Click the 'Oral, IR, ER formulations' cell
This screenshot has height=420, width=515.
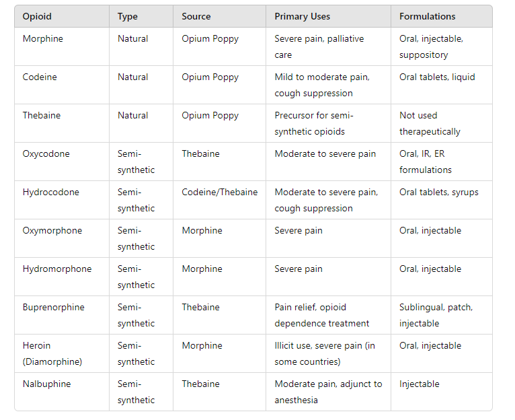[x=426, y=162]
